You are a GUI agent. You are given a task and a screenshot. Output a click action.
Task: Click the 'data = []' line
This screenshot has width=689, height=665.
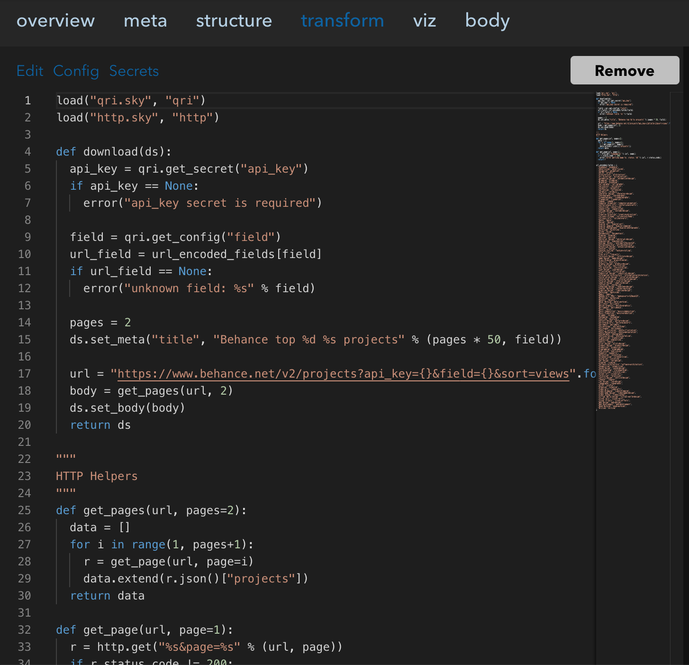coord(100,527)
